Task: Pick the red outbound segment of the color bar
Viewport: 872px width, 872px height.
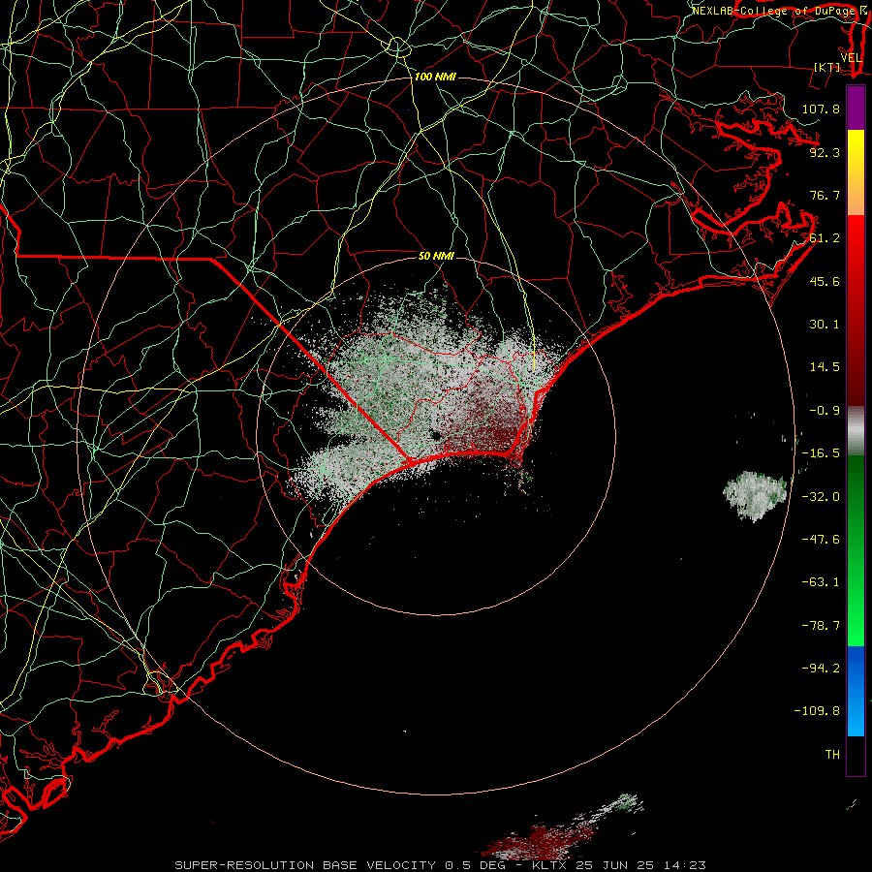Action: 856,310
